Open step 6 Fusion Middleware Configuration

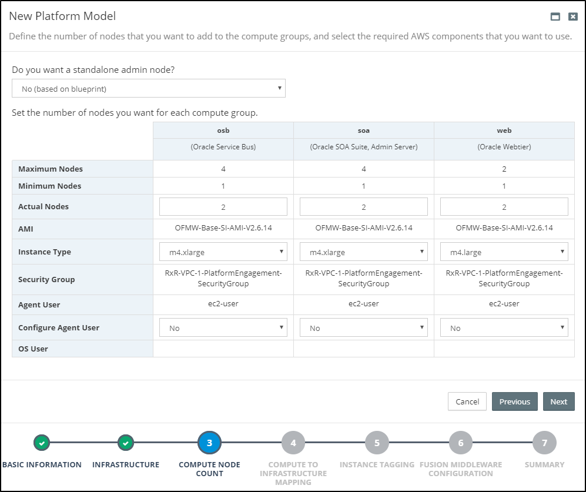pos(461,443)
